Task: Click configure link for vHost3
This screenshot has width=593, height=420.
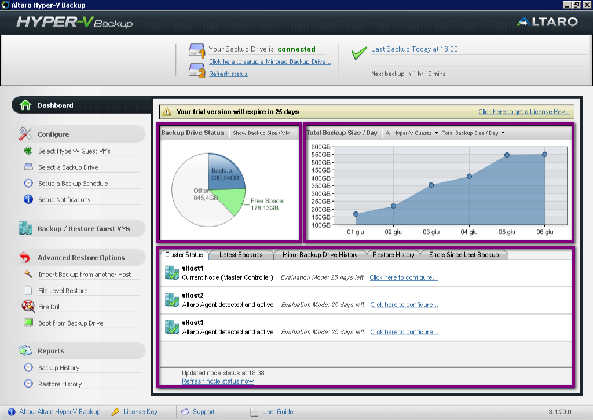Action: [404, 332]
